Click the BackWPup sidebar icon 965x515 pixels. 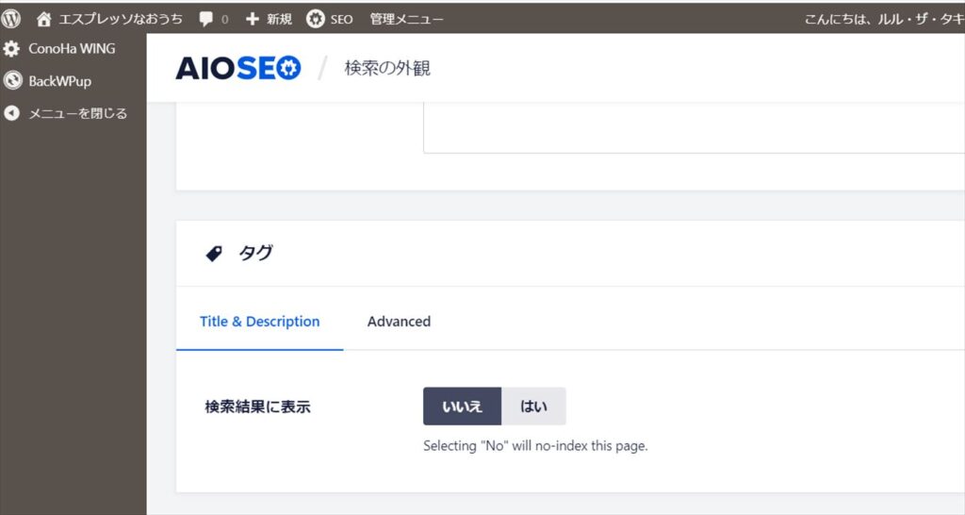click(x=11, y=81)
